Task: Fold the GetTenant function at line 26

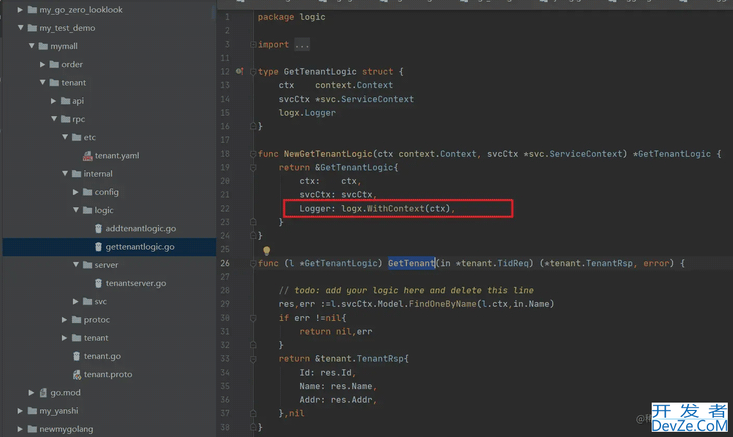Action: [x=253, y=264]
